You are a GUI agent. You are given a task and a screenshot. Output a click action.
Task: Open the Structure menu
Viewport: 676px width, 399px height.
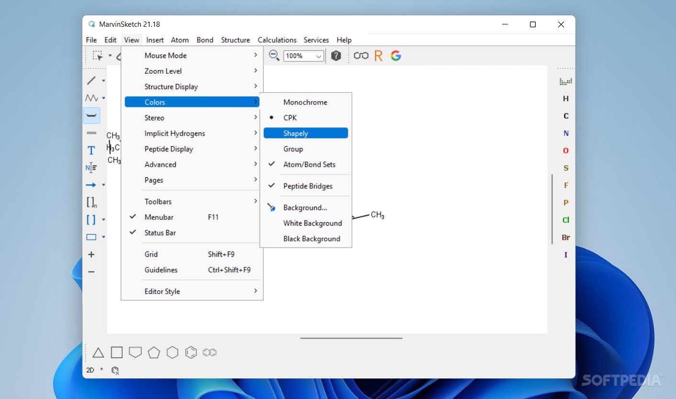point(236,40)
